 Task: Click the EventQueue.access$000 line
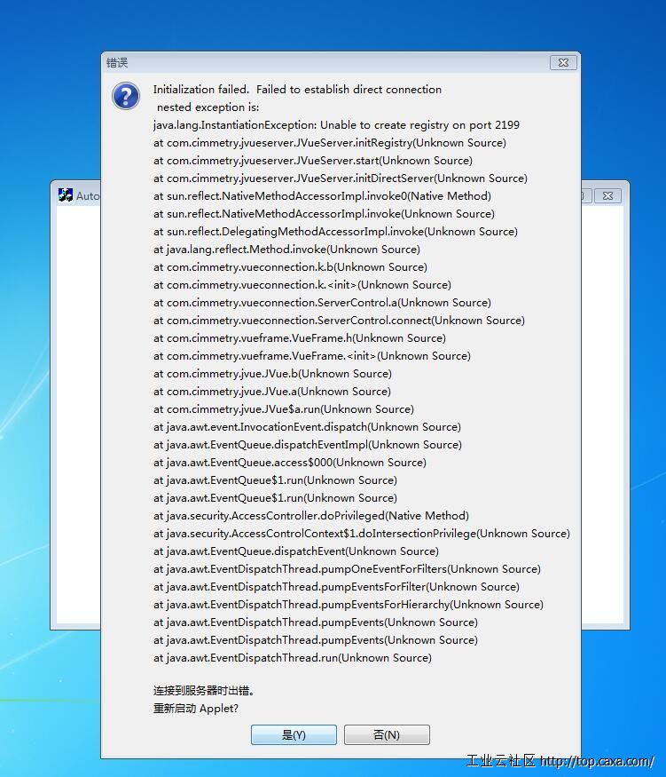(290, 463)
